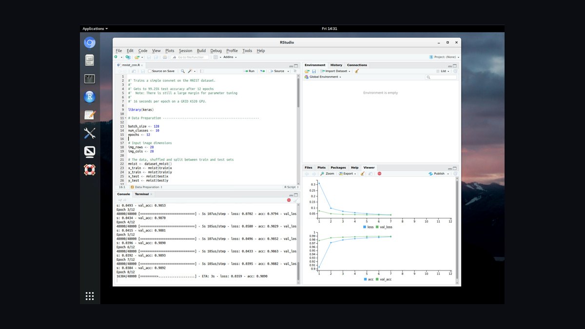Switch to the Packages tab

pos(338,168)
